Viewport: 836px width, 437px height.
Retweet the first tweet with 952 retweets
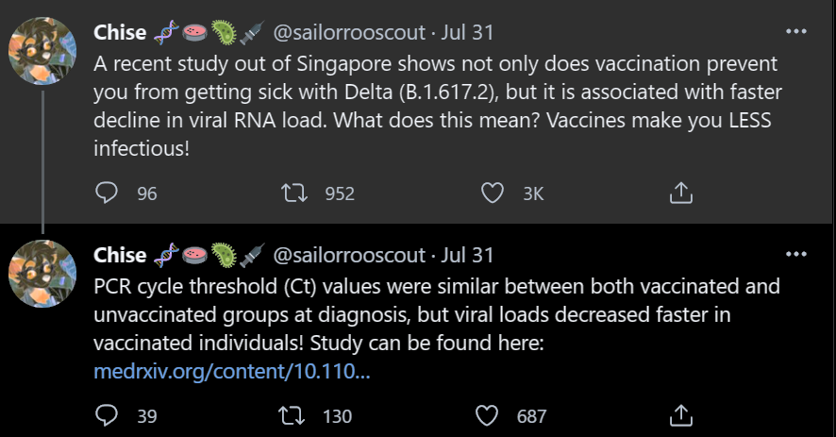click(x=295, y=193)
